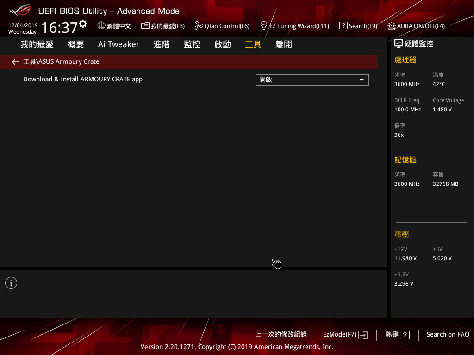Switch to the Ai Tweaker tab

(118, 44)
